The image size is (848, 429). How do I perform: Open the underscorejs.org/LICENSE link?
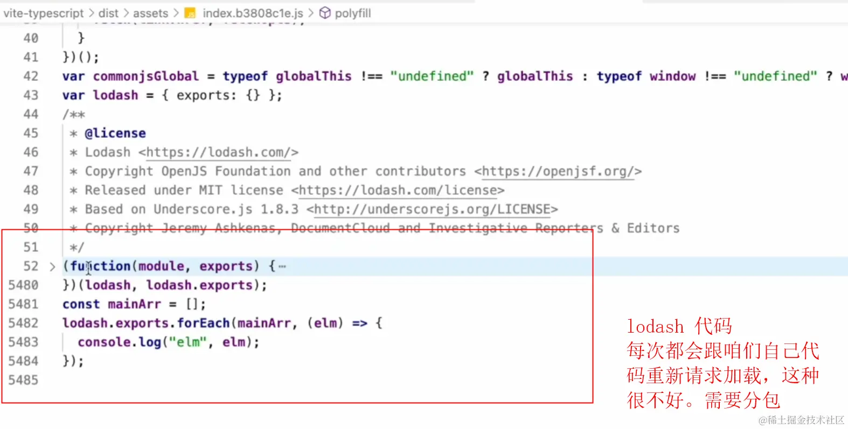pyautogui.click(x=432, y=209)
